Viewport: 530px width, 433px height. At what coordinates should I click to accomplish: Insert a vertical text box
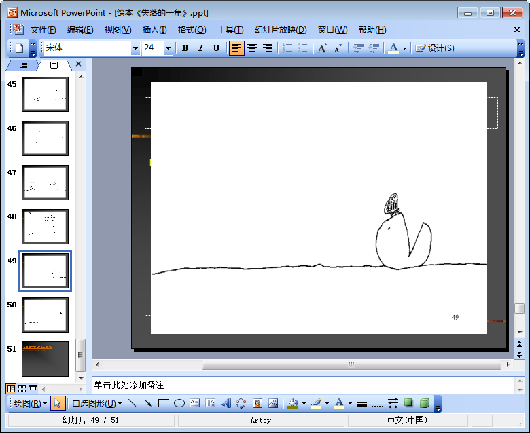210,403
